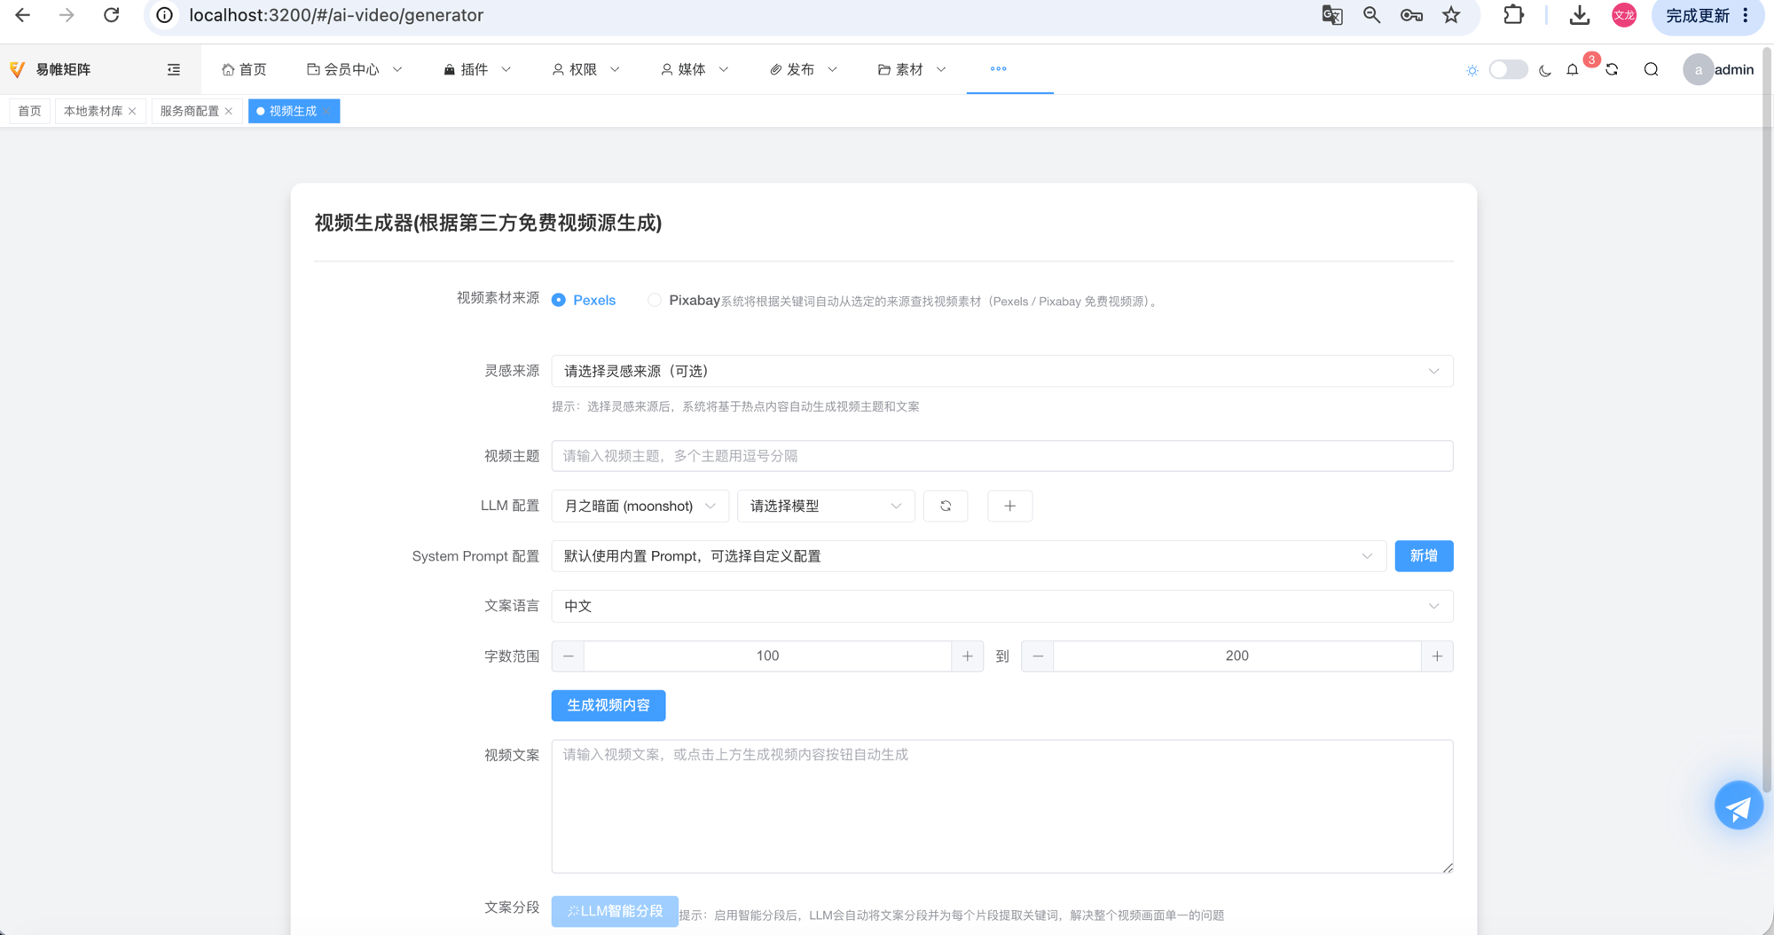Switch to the 首页 page tab
1774x935 pixels.
click(29, 111)
